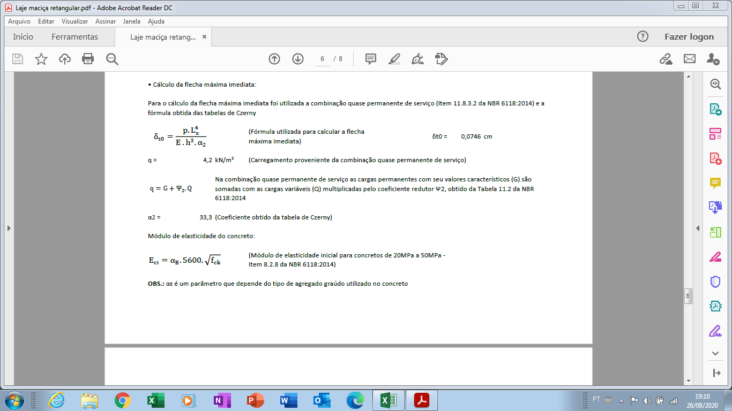
Task: Select the highlight text pen tool
Action: click(x=394, y=59)
